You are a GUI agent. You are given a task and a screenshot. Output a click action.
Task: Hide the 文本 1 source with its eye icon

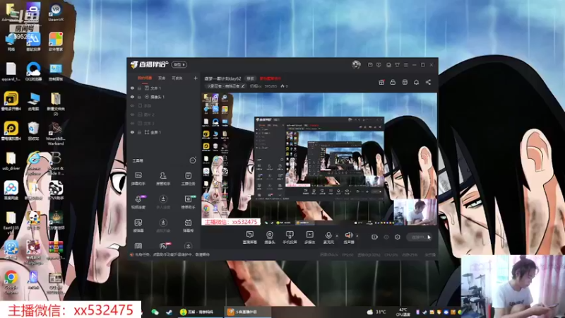(x=132, y=88)
